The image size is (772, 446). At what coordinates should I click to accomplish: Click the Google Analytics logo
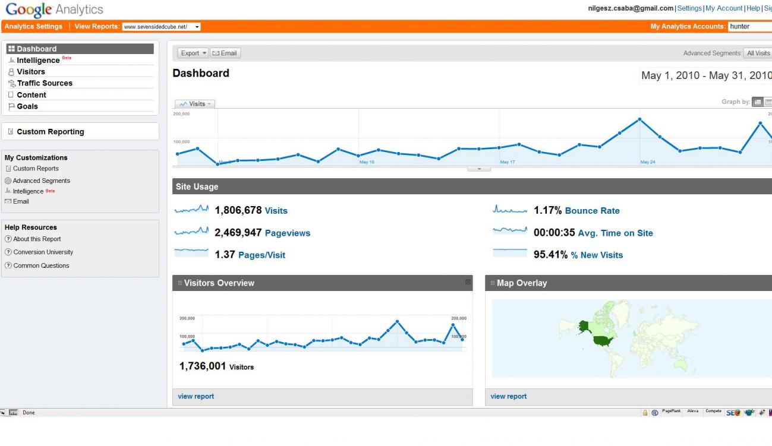54,10
